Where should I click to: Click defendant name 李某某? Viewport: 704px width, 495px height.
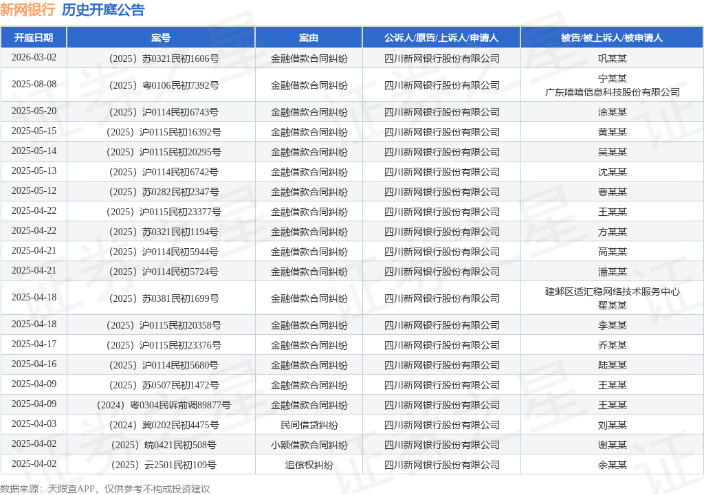click(612, 325)
